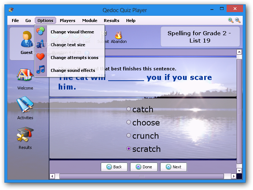
Task: Choose 'Change sound effects' menu entry
Action: pyautogui.click(x=70, y=70)
